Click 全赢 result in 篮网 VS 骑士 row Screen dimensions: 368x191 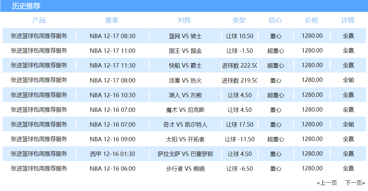tap(348, 36)
